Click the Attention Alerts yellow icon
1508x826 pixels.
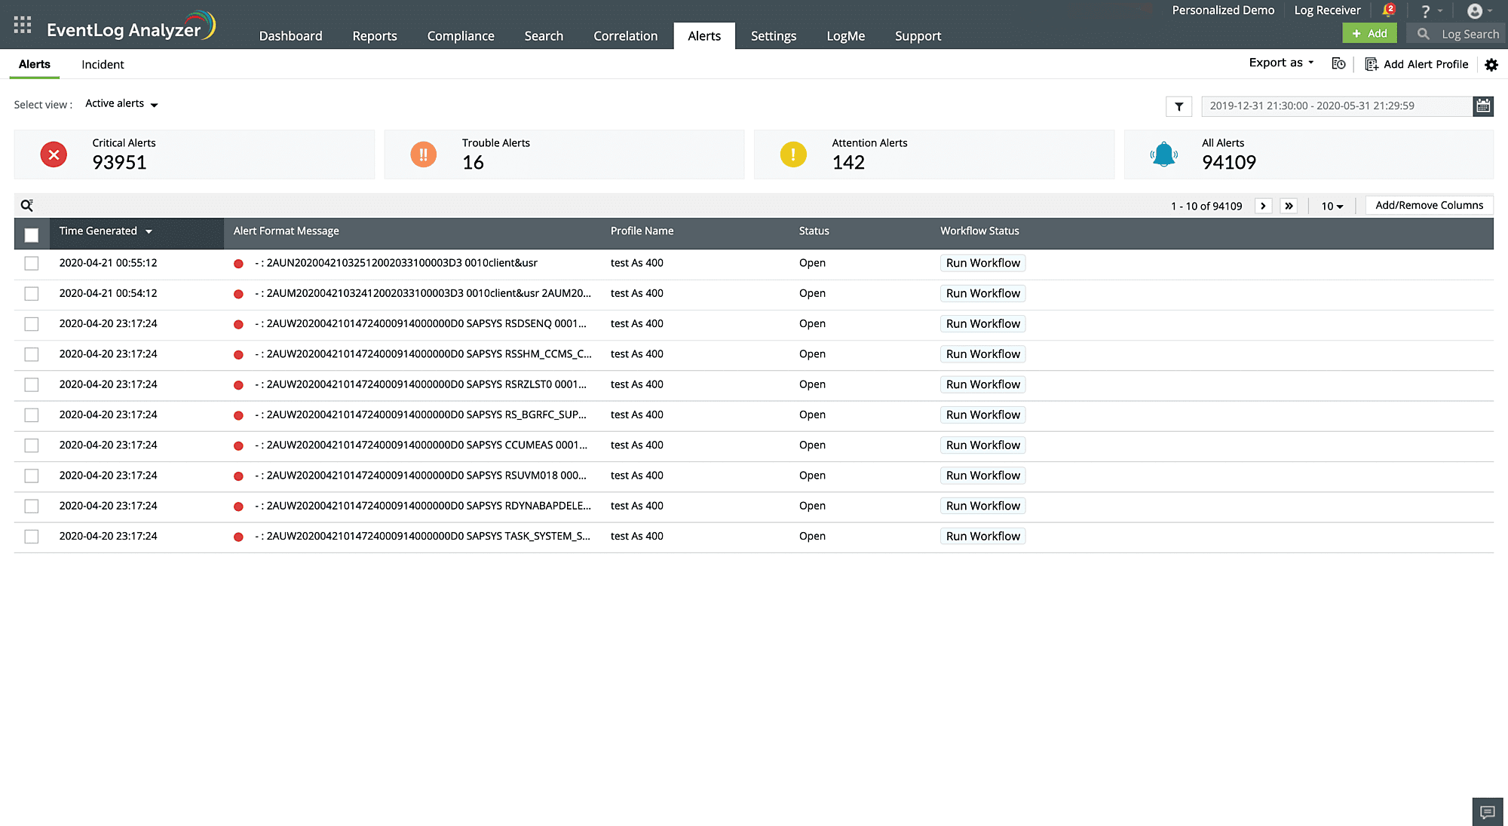click(x=792, y=154)
